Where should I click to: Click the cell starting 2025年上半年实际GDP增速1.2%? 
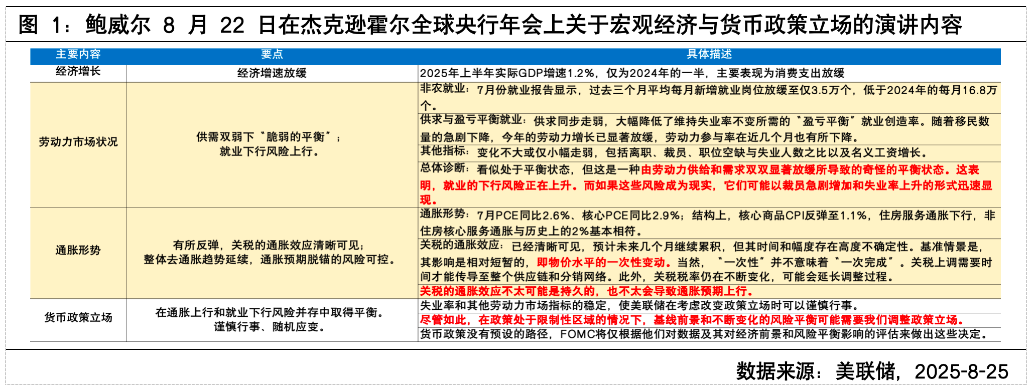[x=709, y=73]
